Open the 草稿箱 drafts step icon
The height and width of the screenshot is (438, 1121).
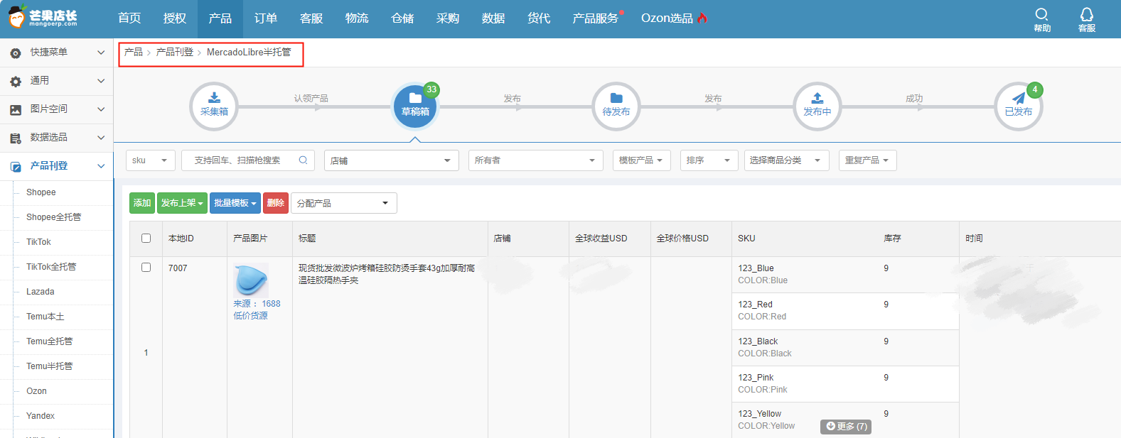pyautogui.click(x=415, y=106)
